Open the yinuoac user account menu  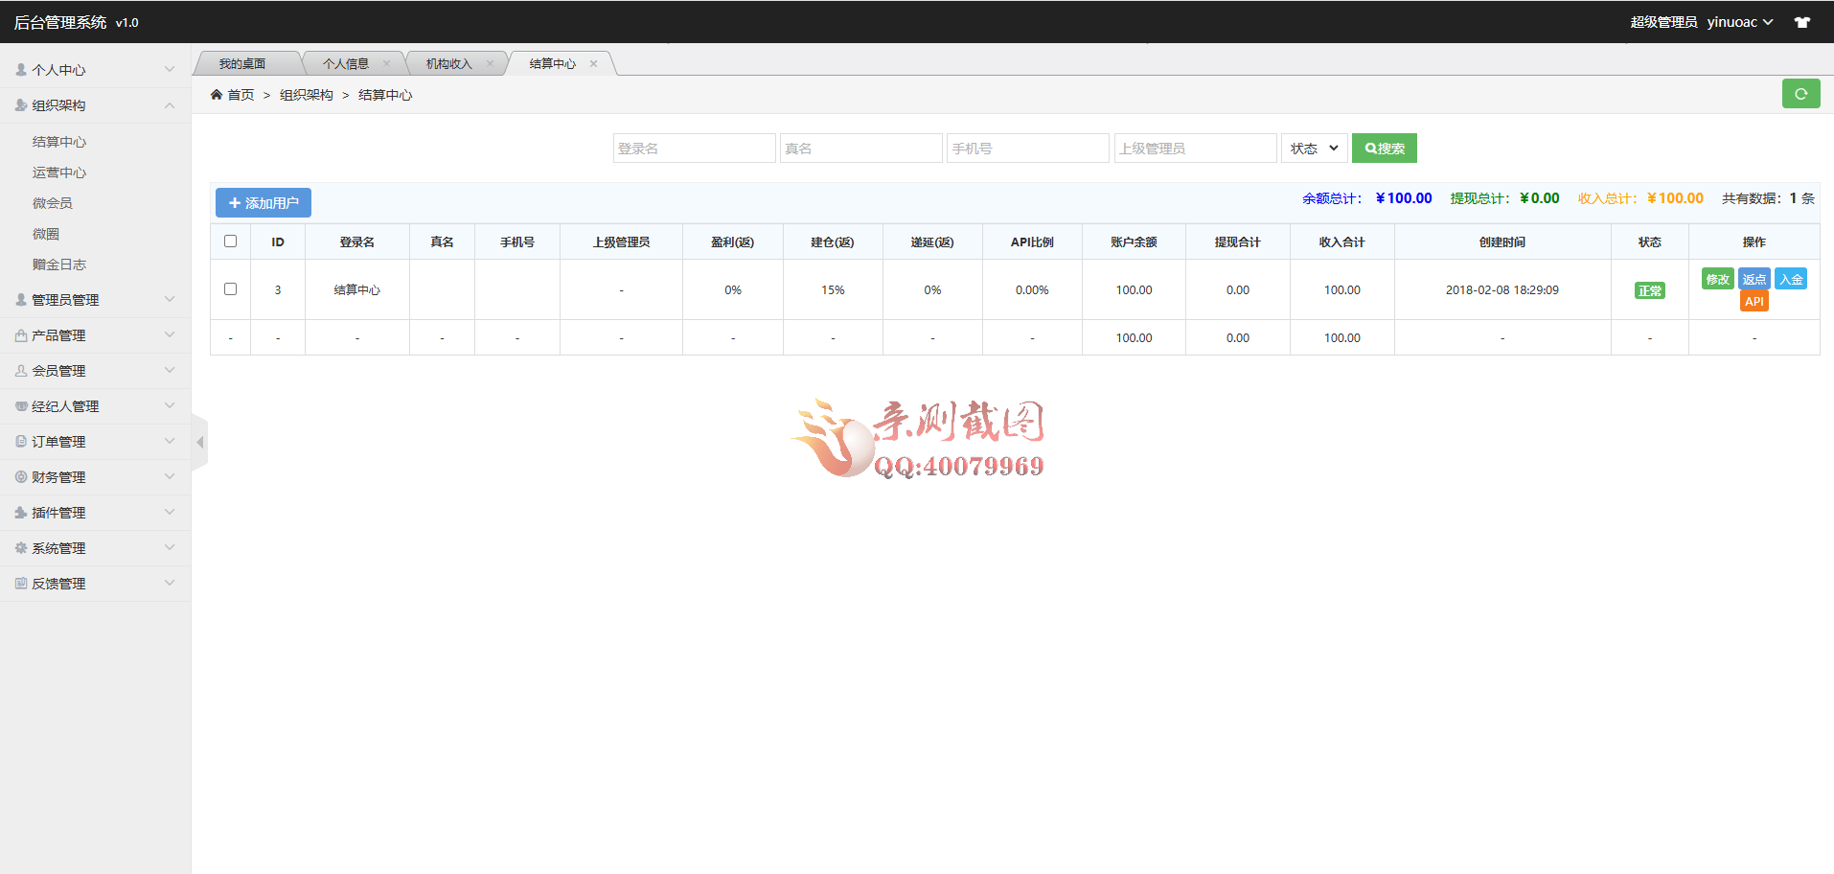pyautogui.click(x=1739, y=22)
